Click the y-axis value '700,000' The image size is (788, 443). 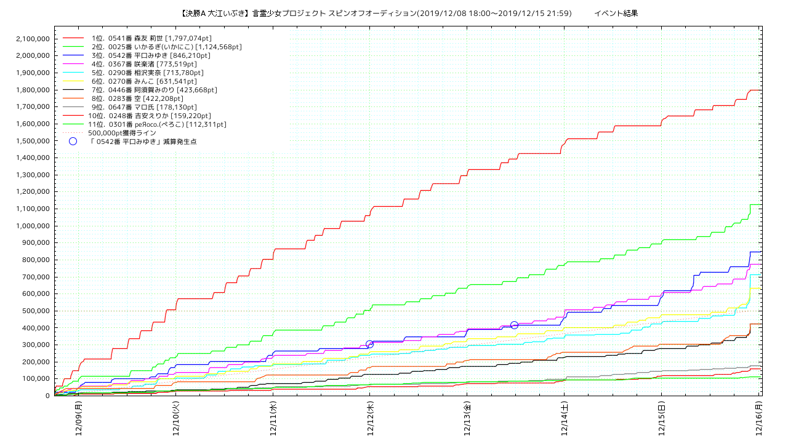tap(36, 277)
